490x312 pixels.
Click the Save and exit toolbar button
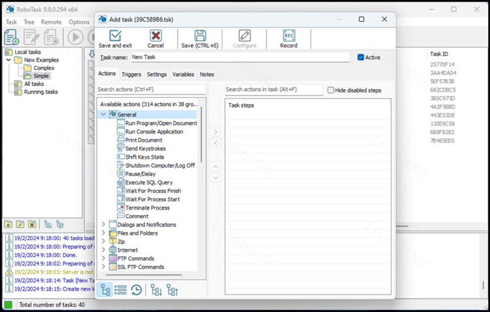[x=115, y=39]
